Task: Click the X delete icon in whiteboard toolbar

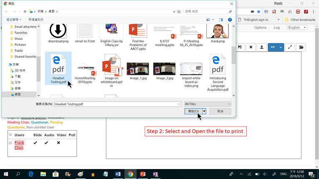Action: click(251, 47)
